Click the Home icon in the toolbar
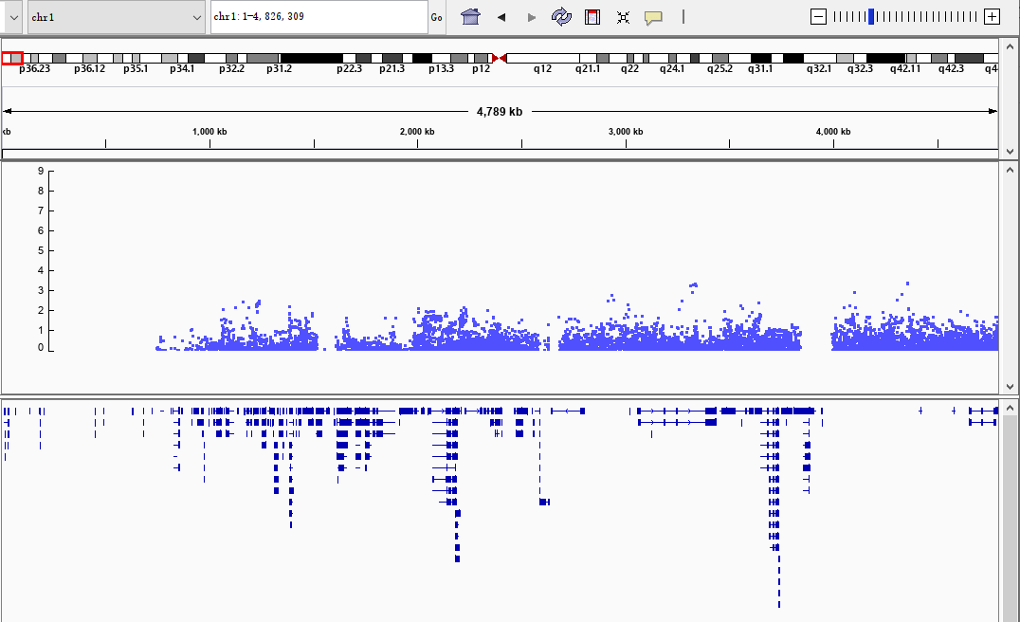The width and height of the screenshot is (1020, 622). (470, 17)
